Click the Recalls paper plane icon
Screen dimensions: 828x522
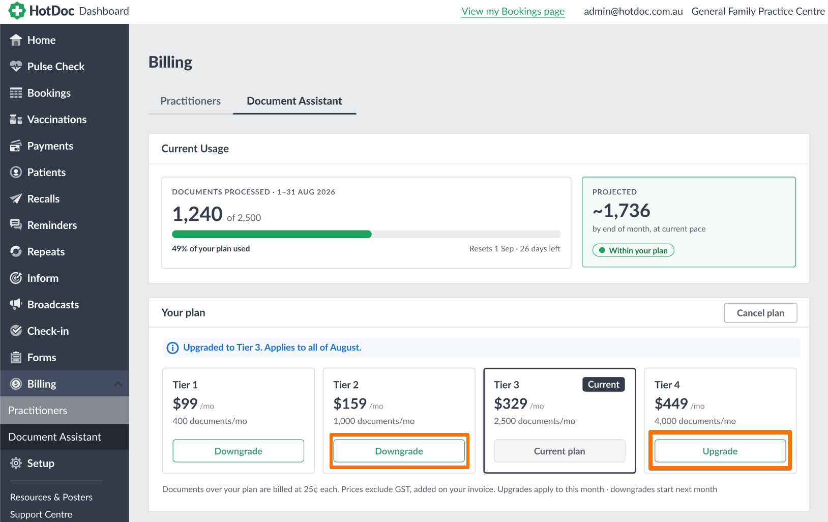(16, 198)
